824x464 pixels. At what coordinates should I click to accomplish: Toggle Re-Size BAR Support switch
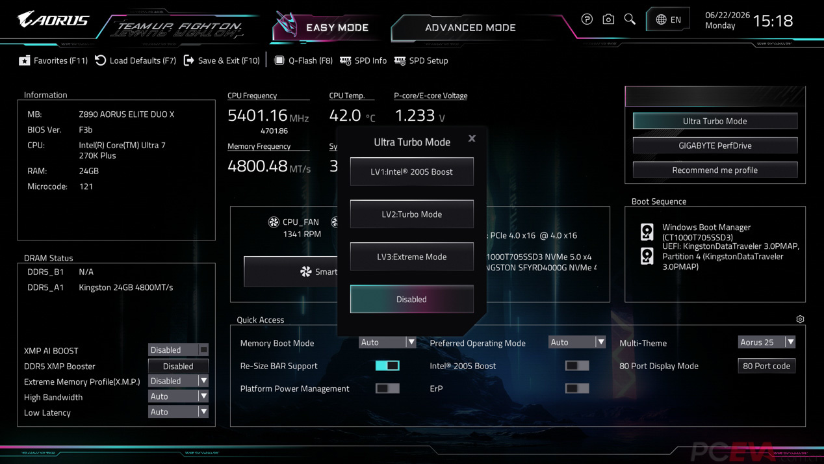point(387,366)
